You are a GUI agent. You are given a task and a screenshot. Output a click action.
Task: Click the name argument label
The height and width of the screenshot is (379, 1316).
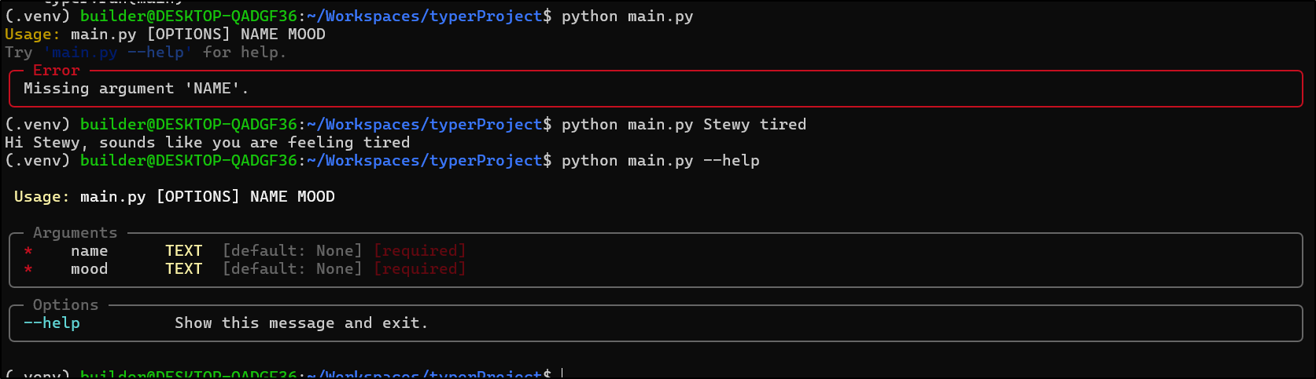(89, 251)
